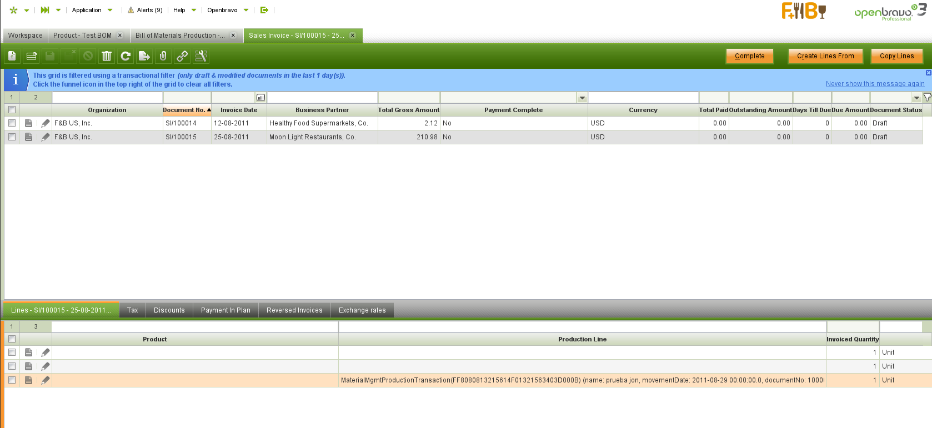This screenshot has width=932, height=428.
Task: Focus the Currency filter field
Action: coord(643,98)
